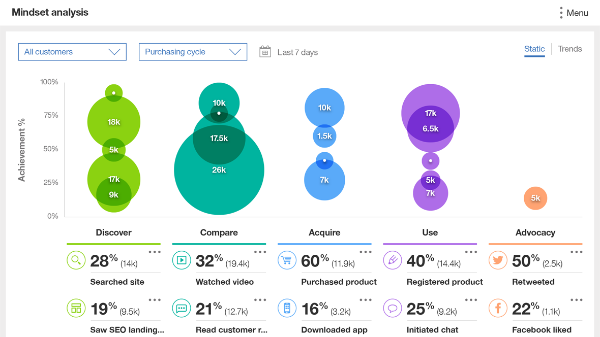
Task: Expand the All customers dropdown
Action: coord(72,52)
